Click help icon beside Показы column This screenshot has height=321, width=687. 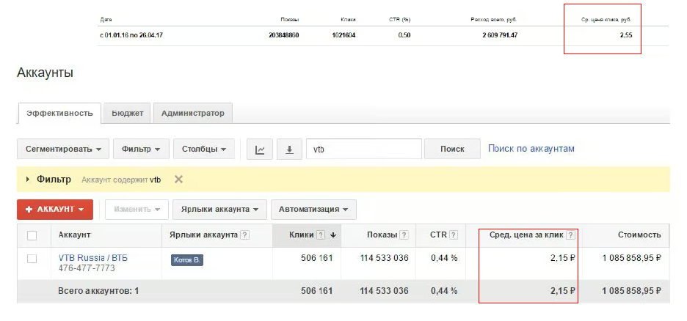(402, 235)
